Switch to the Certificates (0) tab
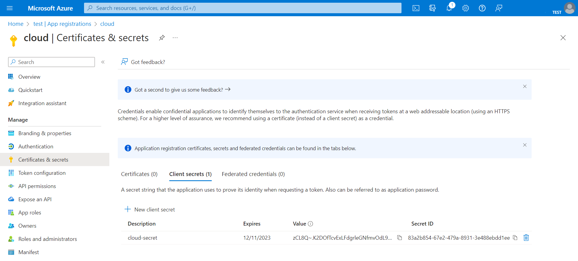Image resolution: width=578 pixels, height=261 pixels. pos(139,174)
